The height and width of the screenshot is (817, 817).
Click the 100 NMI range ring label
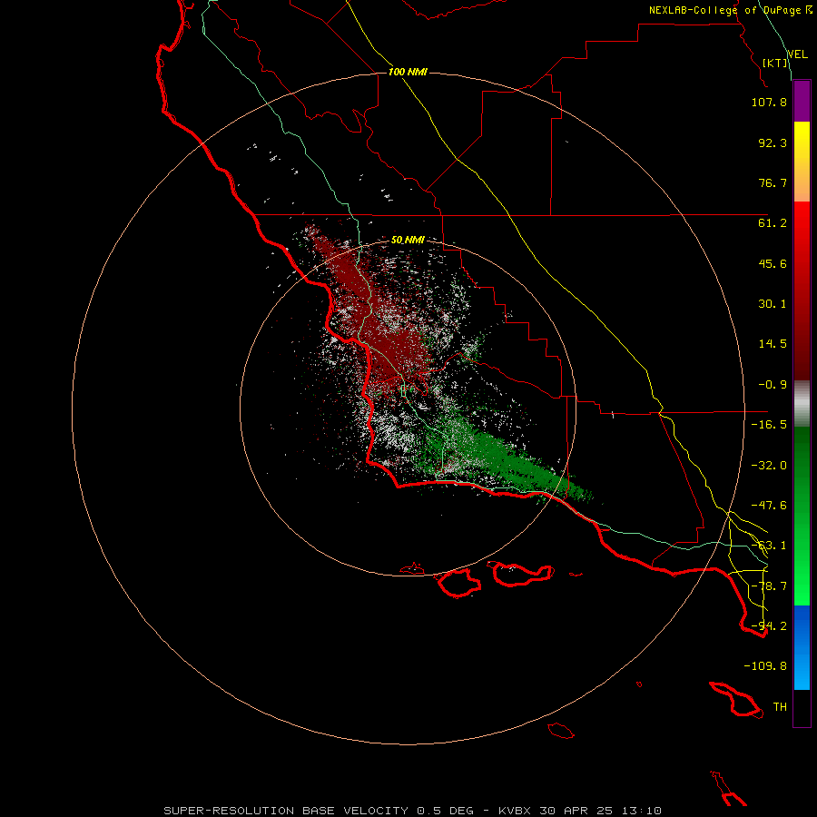click(x=408, y=72)
